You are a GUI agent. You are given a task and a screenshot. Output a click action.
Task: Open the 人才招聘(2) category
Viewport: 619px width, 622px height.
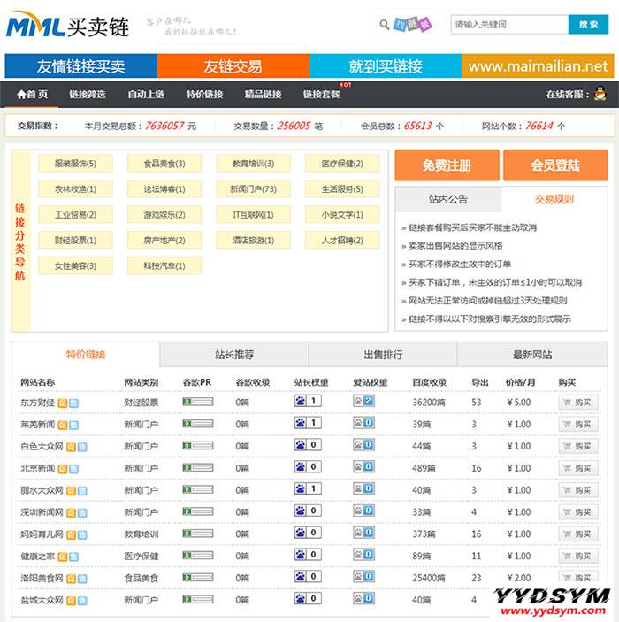[x=342, y=240]
